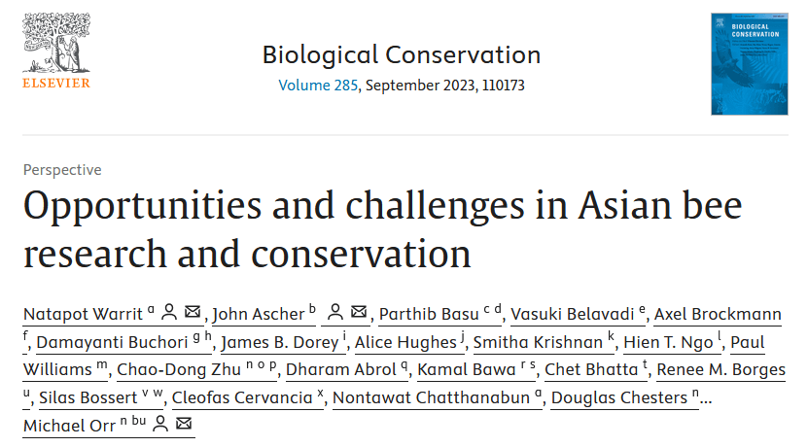
Task: Open Chao-Dong Zhu's author details
Action: (x=193, y=370)
